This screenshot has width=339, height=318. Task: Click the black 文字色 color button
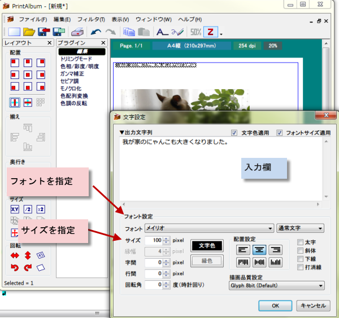coord(208,246)
